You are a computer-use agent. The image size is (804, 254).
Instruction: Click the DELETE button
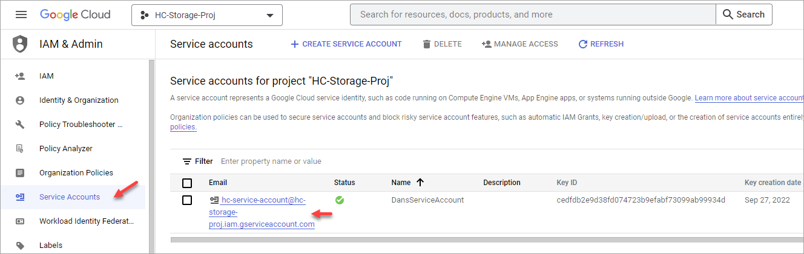pyautogui.click(x=442, y=44)
